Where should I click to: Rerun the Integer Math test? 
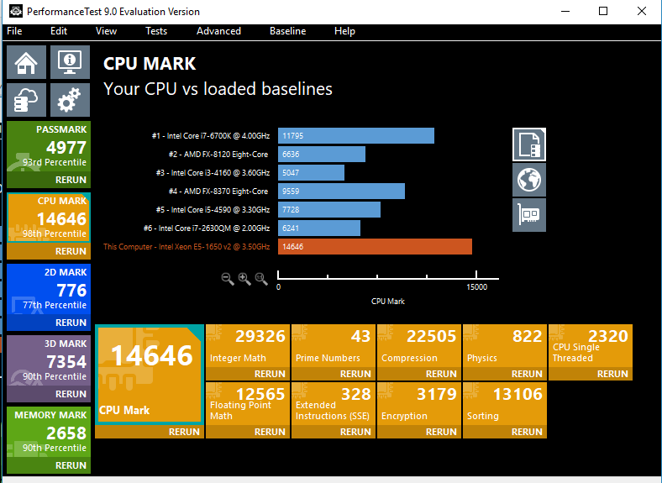tap(248, 374)
